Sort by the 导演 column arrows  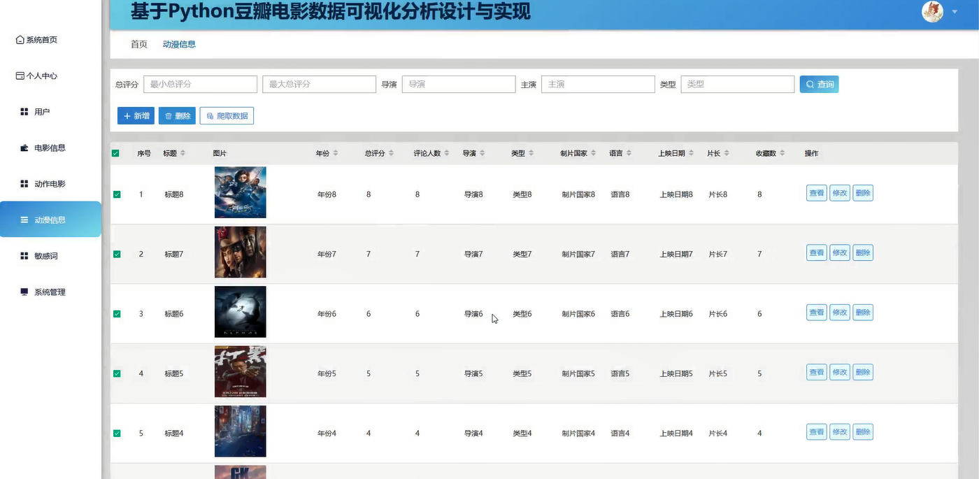pos(482,153)
